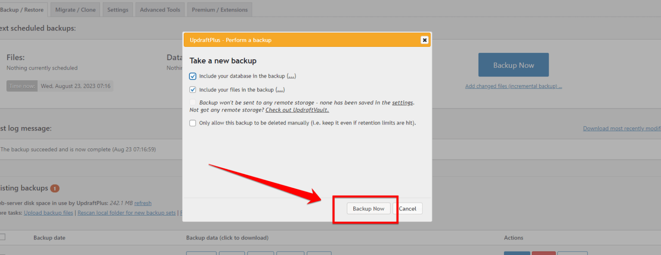Image resolution: width=661 pixels, height=255 pixels.
Task: Uncheck 'Include your database in the backup'
Action: click(192, 76)
